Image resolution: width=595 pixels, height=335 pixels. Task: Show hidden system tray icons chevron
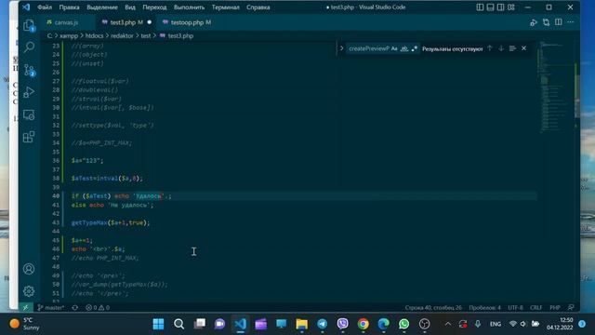tap(448, 324)
